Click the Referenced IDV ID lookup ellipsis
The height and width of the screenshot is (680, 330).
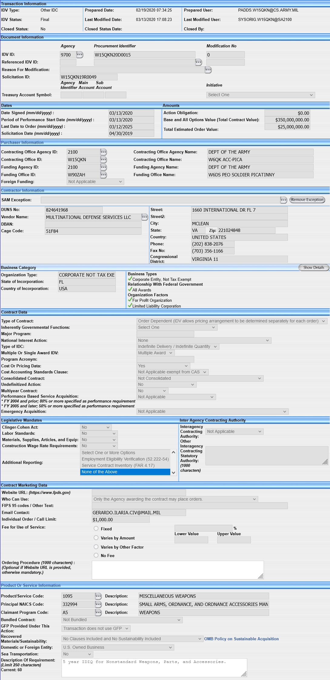coord(198,62)
